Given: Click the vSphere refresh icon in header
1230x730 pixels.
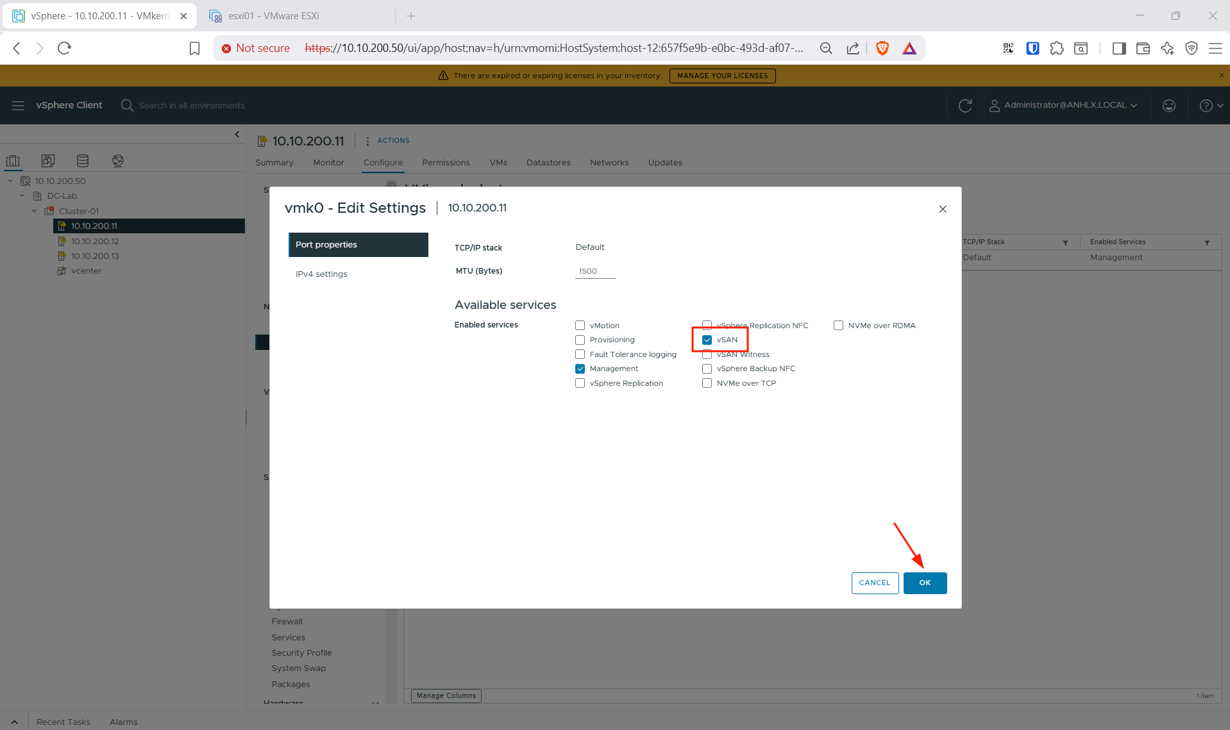Looking at the screenshot, I should (x=965, y=105).
